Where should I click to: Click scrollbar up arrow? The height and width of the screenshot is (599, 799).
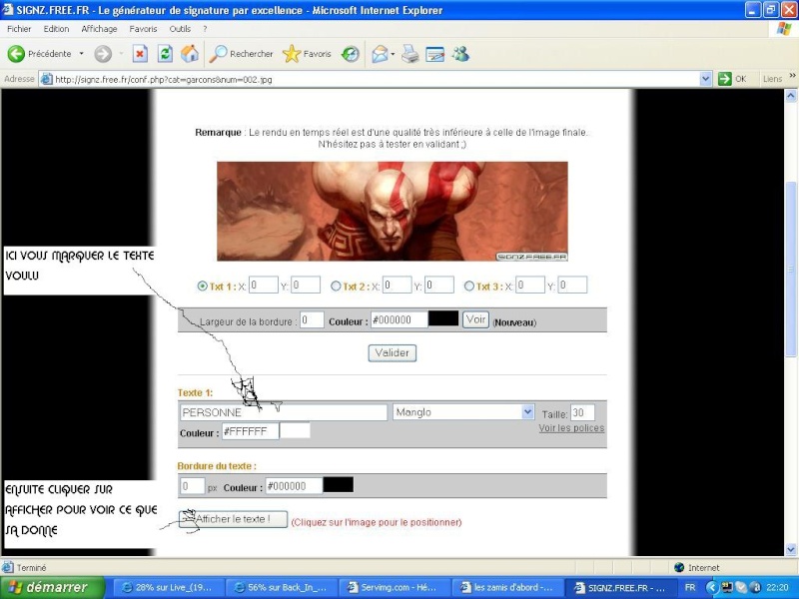(x=790, y=95)
